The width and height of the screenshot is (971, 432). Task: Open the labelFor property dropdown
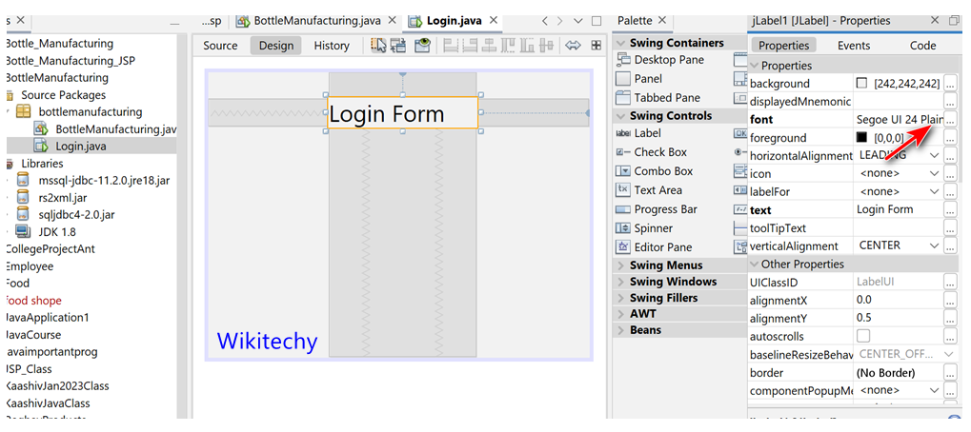coord(935,191)
